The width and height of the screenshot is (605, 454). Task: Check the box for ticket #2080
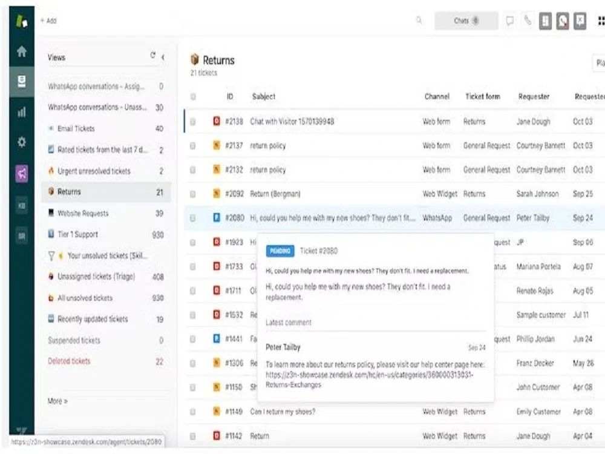[193, 218]
